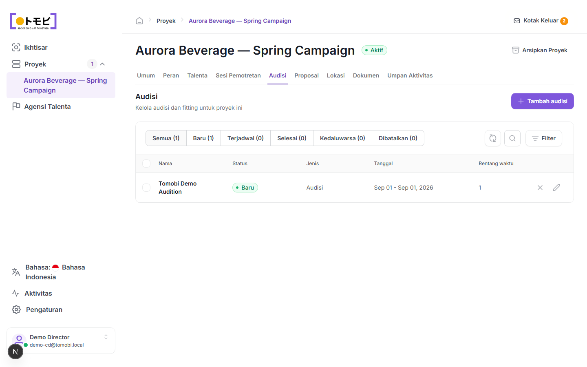Filter by Dibatalkan (0)
587x367 pixels.
pos(398,138)
